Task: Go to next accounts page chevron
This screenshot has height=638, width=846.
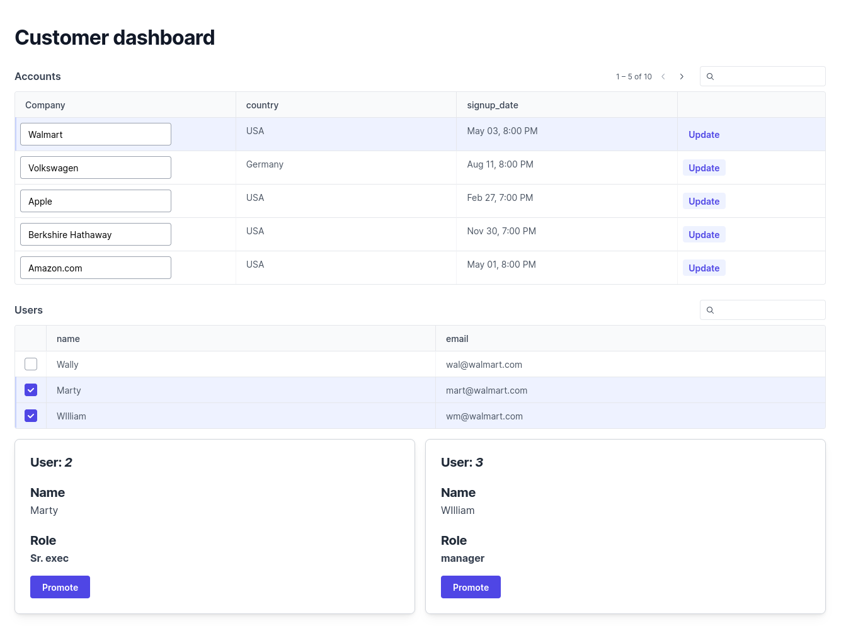Action: tap(682, 76)
